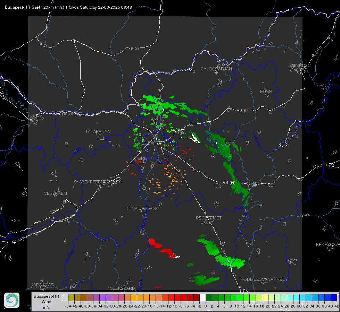The height and width of the screenshot is (312, 340).
Task: Click the 'A 3 (H)' label east of Budapest
Action: coord(243,111)
